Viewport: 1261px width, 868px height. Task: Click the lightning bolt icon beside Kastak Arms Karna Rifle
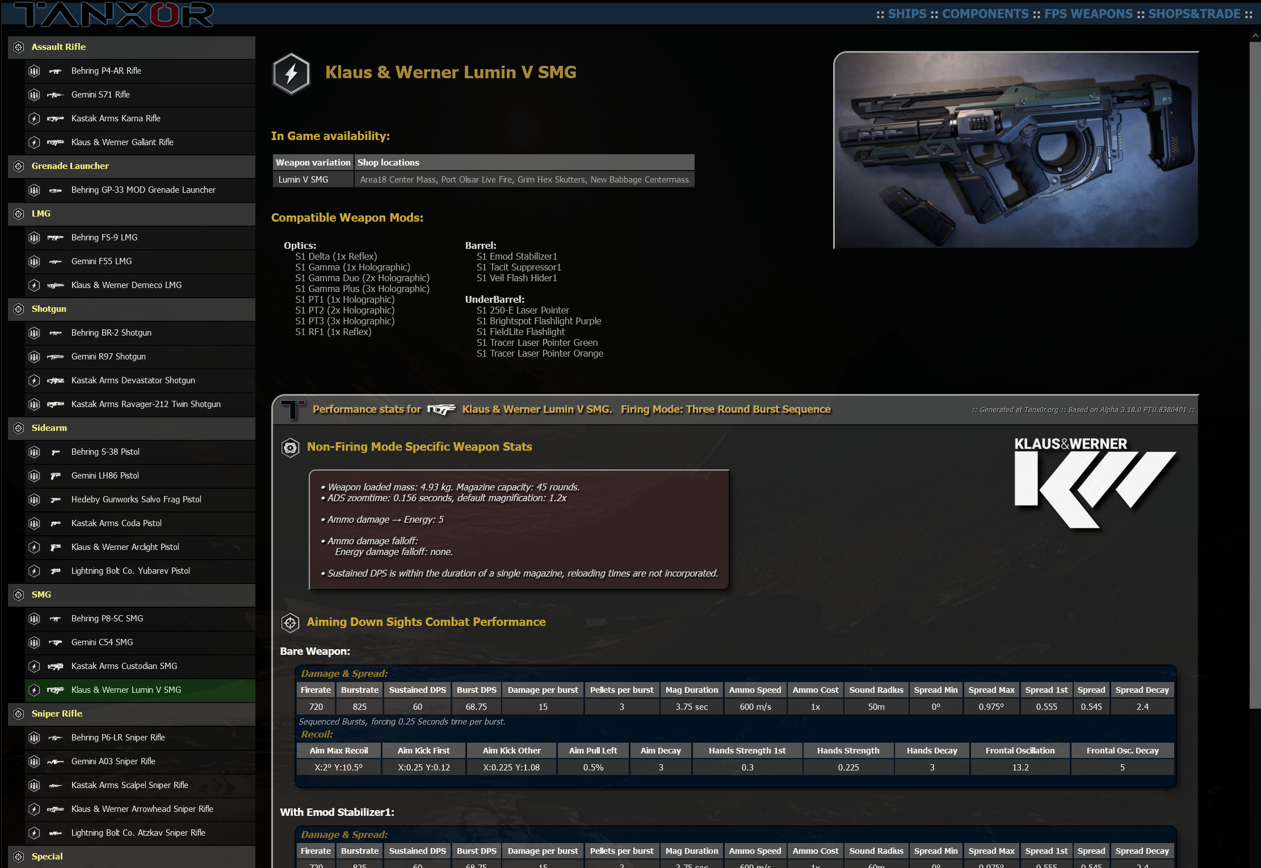point(34,118)
